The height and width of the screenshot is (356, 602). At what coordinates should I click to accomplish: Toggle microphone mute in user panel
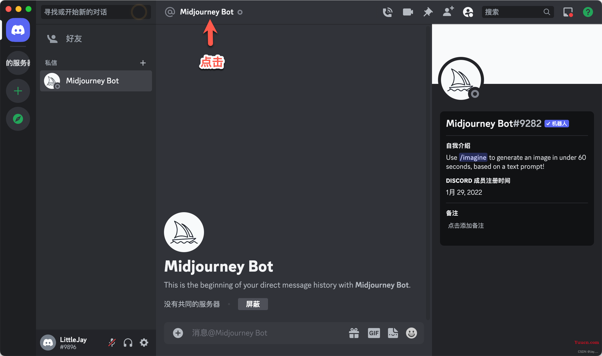point(112,343)
